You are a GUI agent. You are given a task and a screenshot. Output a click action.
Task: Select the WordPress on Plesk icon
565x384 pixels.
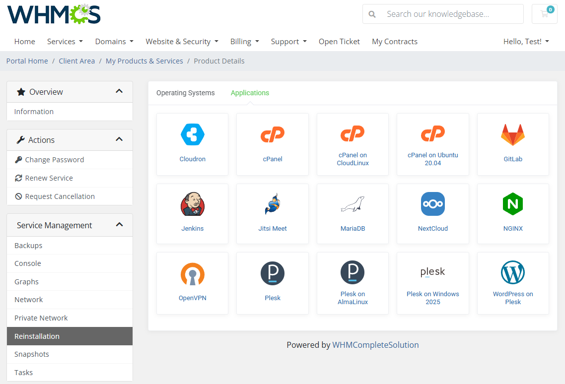513,273
